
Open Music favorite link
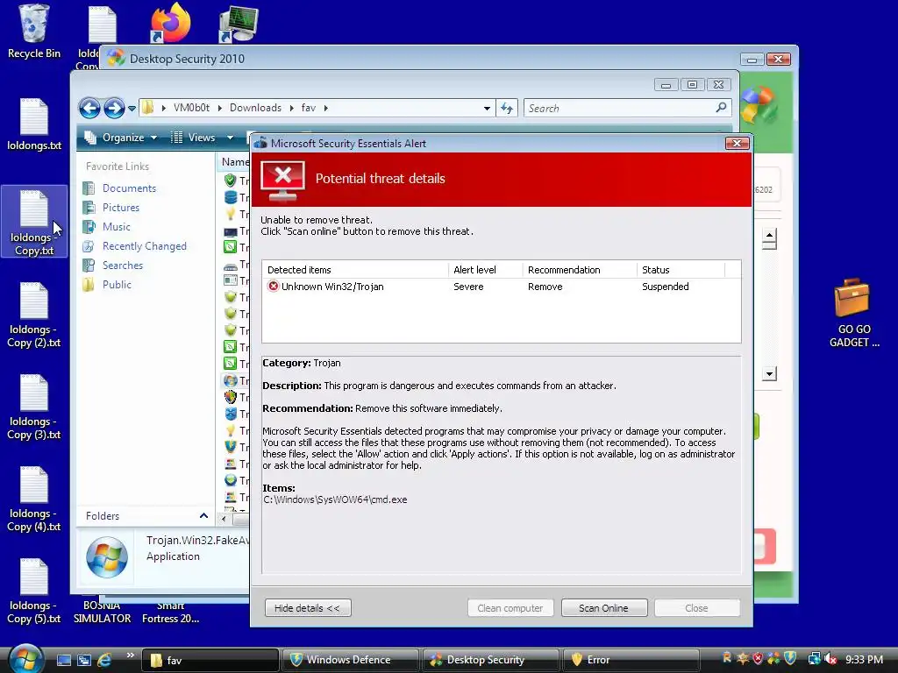[117, 227]
